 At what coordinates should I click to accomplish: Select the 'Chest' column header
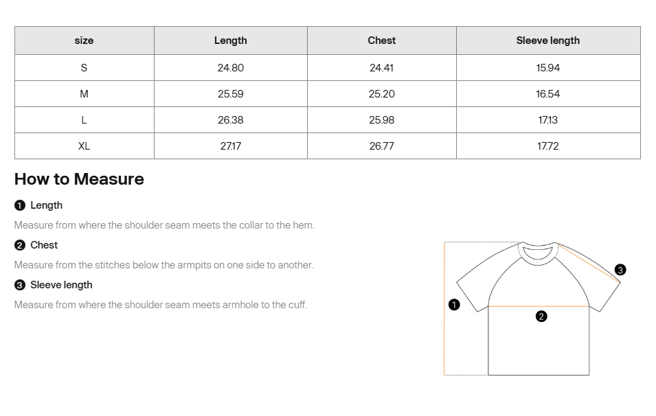tap(381, 41)
